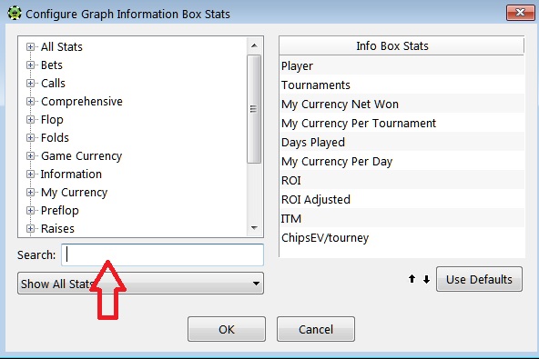
Task: Expand the Comprehensive tree node
Action: (x=30, y=101)
